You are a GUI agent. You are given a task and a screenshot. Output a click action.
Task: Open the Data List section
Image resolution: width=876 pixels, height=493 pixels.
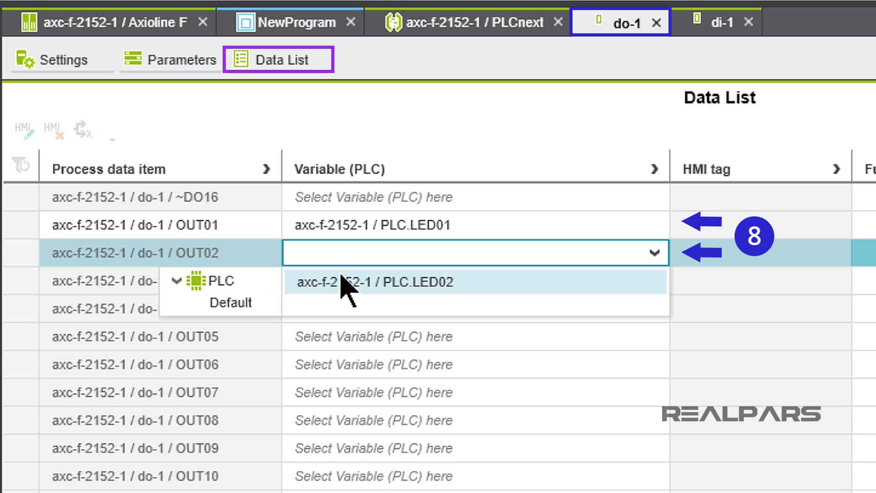[278, 60]
